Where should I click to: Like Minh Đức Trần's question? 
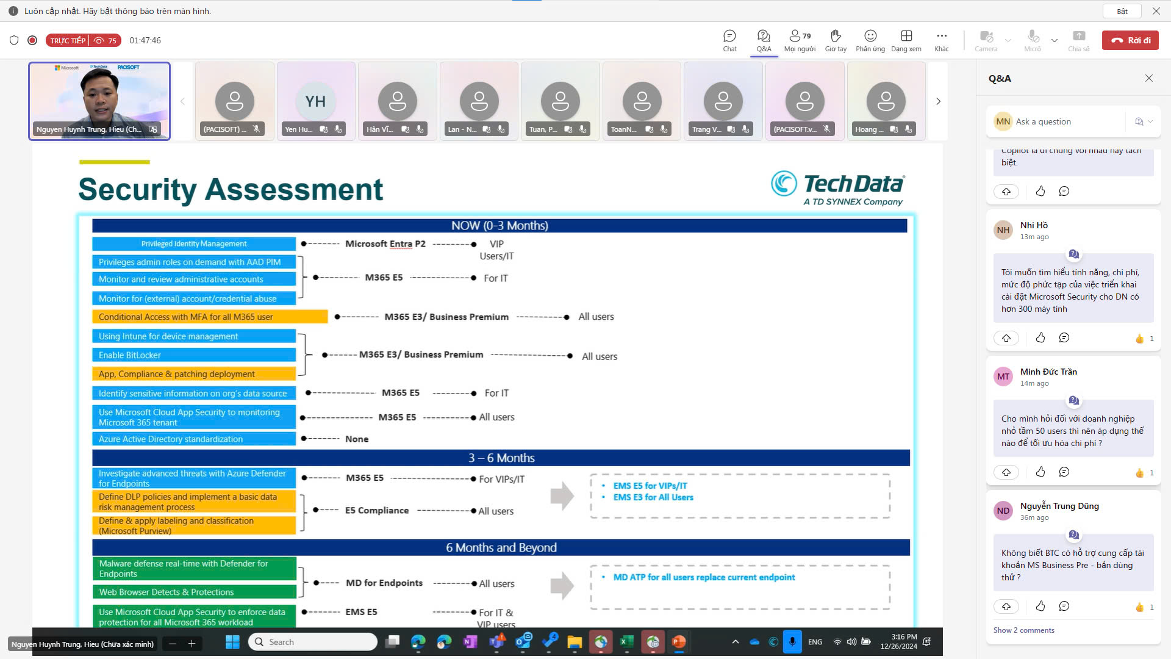[1040, 472]
